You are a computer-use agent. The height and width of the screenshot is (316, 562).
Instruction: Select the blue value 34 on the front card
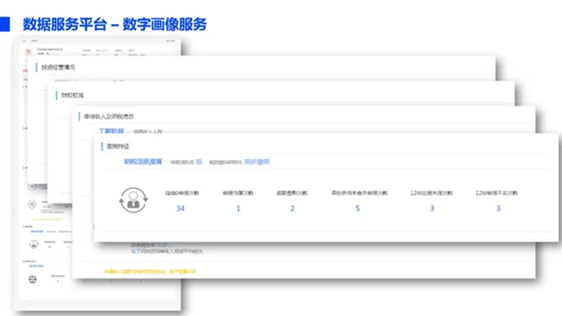click(x=180, y=209)
